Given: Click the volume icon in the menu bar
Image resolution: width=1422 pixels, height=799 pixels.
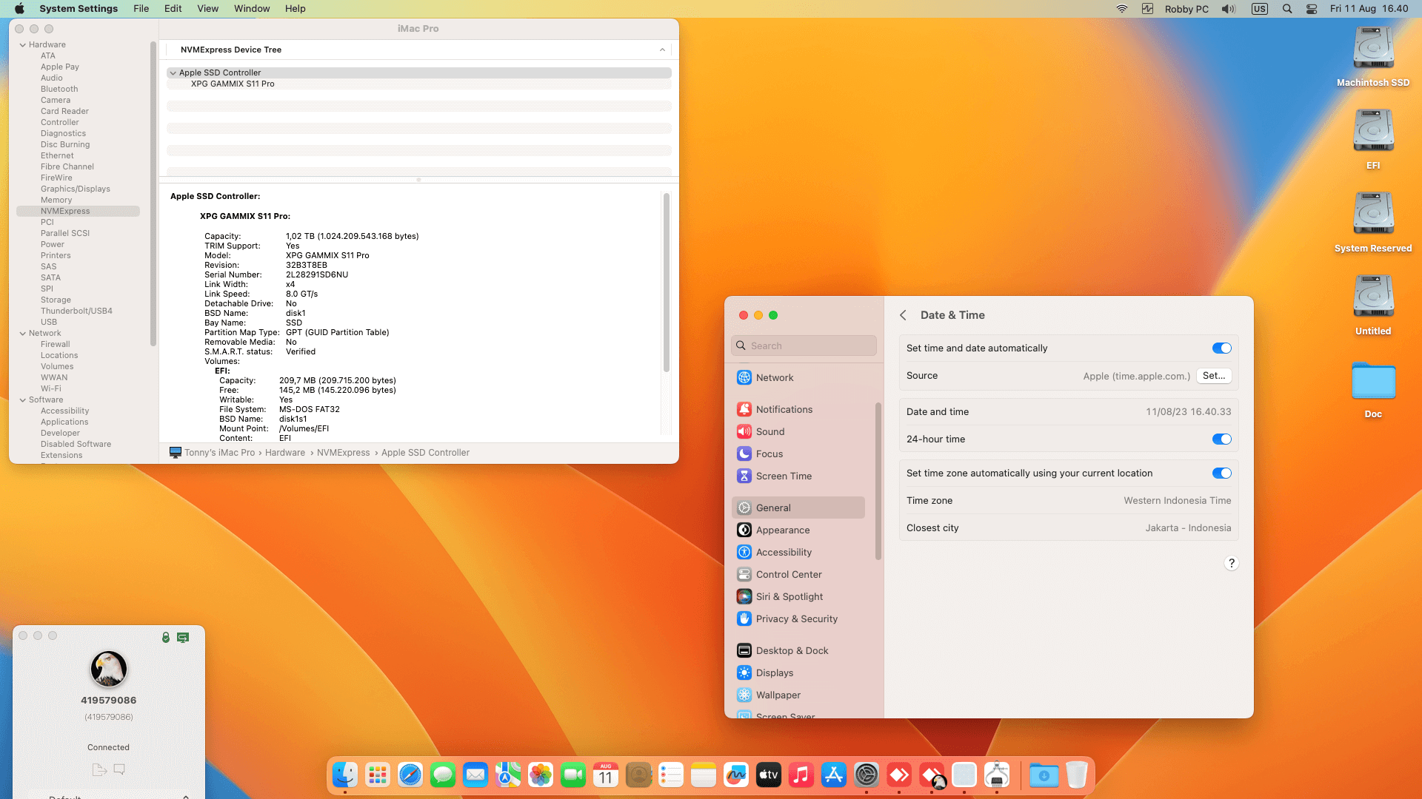Looking at the screenshot, I should tap(1229, 9).
